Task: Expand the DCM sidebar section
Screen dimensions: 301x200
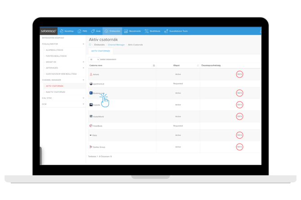Action: coord(83,104)
